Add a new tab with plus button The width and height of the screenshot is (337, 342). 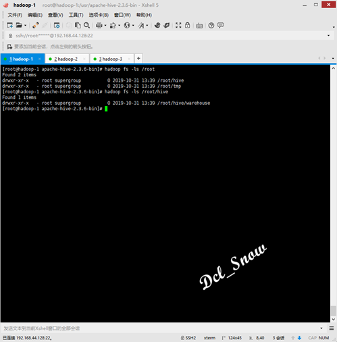click(x=138, y=59)
